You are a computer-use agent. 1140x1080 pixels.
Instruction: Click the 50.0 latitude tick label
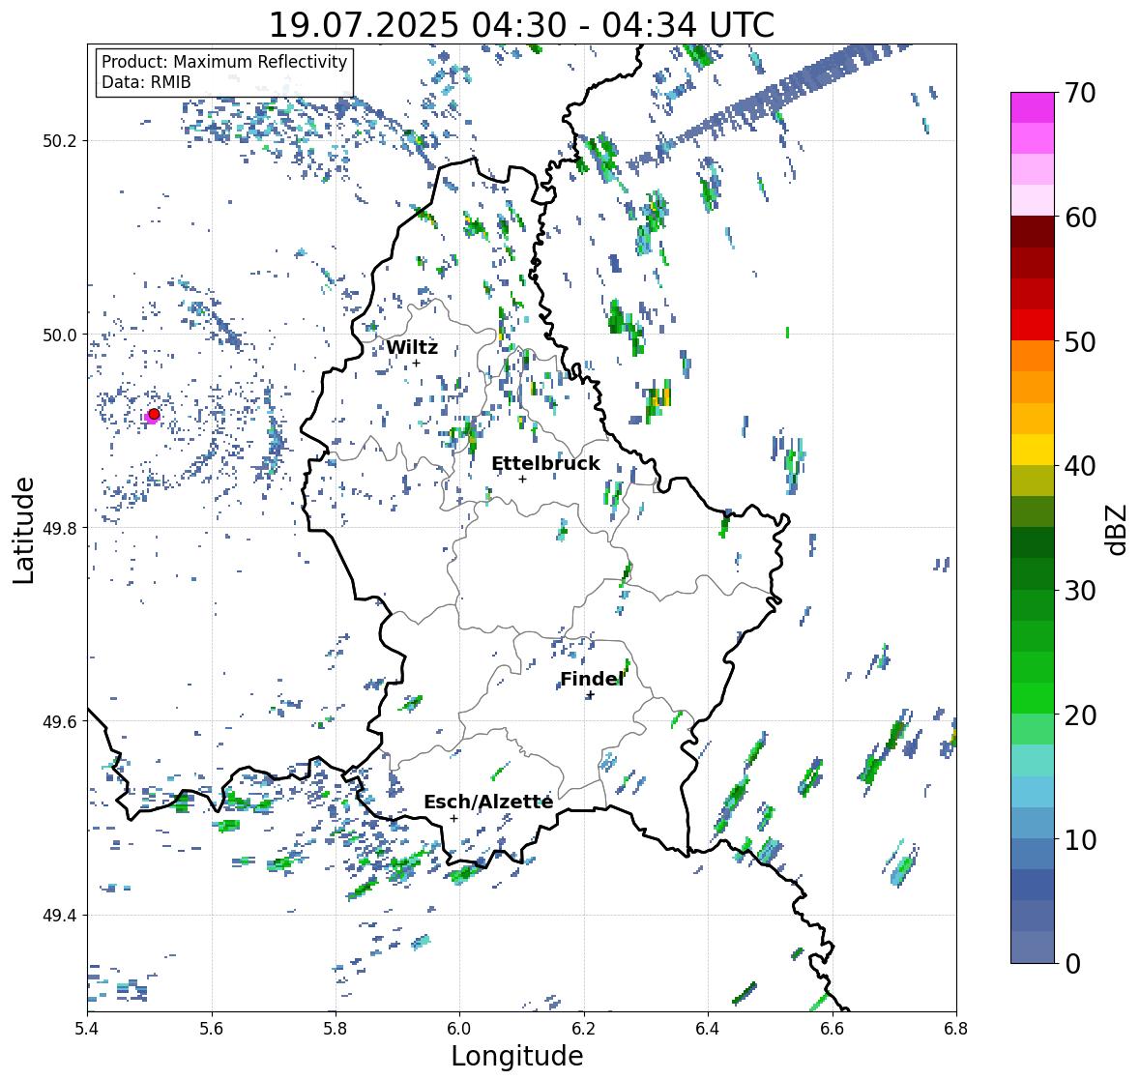click(60, 336)
